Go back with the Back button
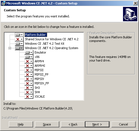Image resolution: width=139 pixels, height=131 pixels. (x=73, y=124)
